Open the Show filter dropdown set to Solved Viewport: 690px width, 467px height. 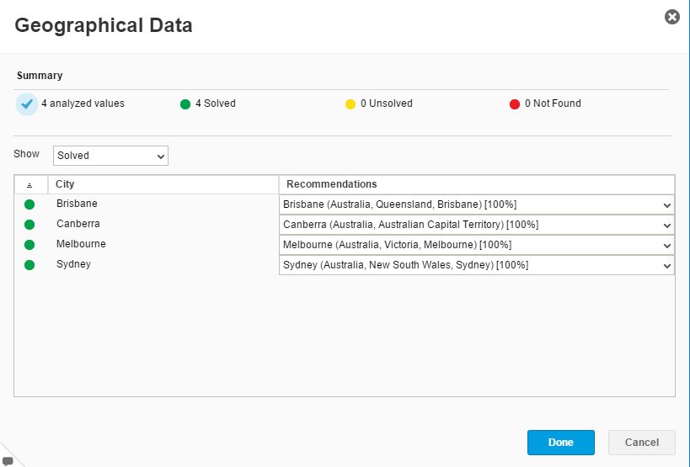coord(110,156)
